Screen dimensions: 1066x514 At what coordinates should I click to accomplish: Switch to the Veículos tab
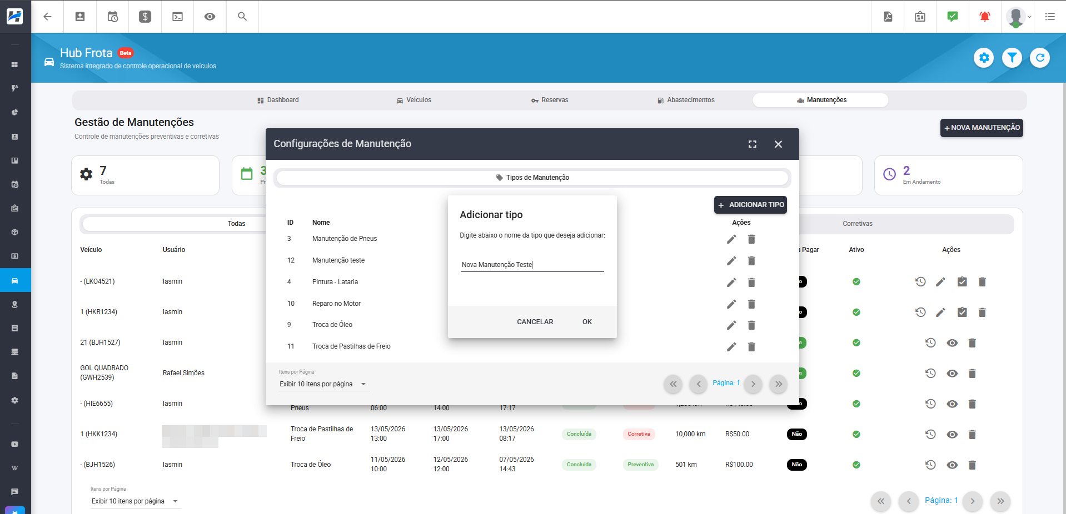tap(414, 100)
